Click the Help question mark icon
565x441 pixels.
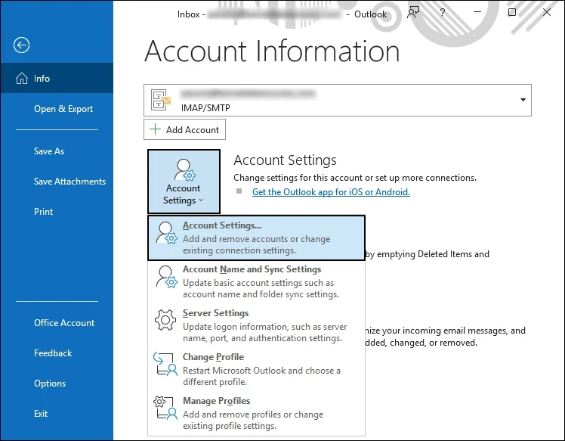point(442,13)
